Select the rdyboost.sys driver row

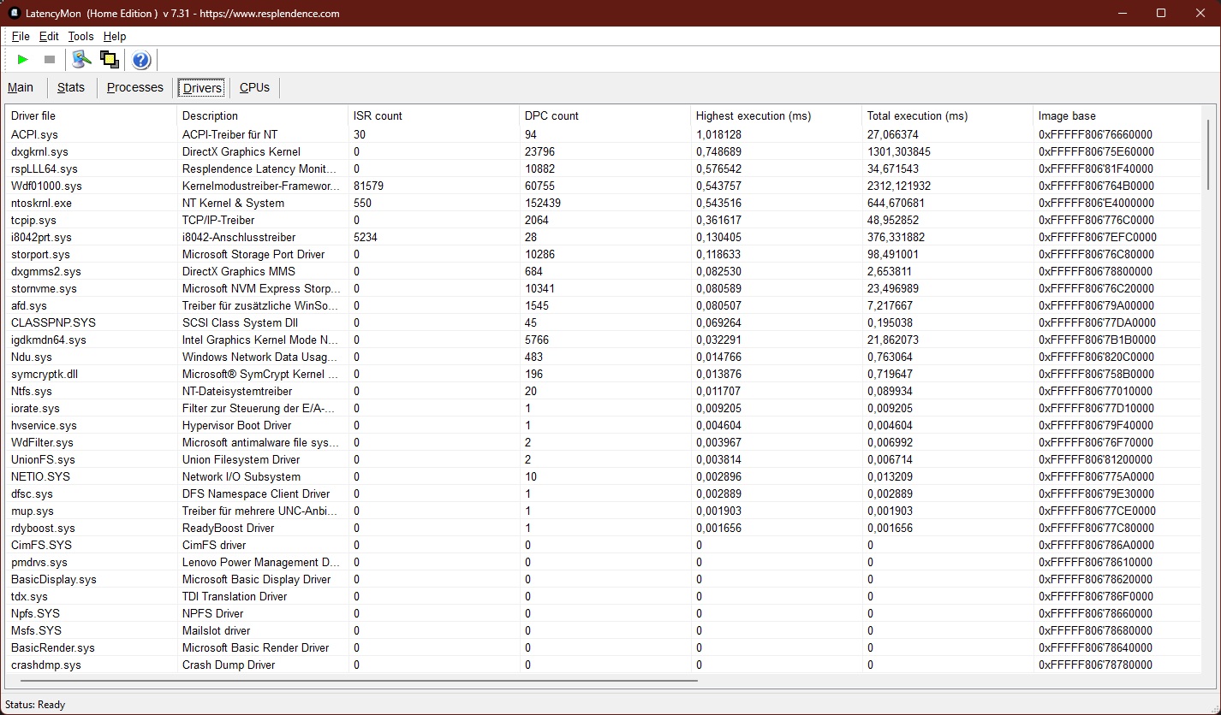pyautogui.click(x=604, y=528)
